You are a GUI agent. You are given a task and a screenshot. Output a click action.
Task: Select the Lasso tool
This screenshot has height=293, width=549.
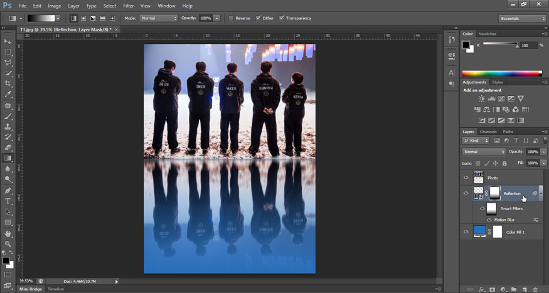pos(8,63)
